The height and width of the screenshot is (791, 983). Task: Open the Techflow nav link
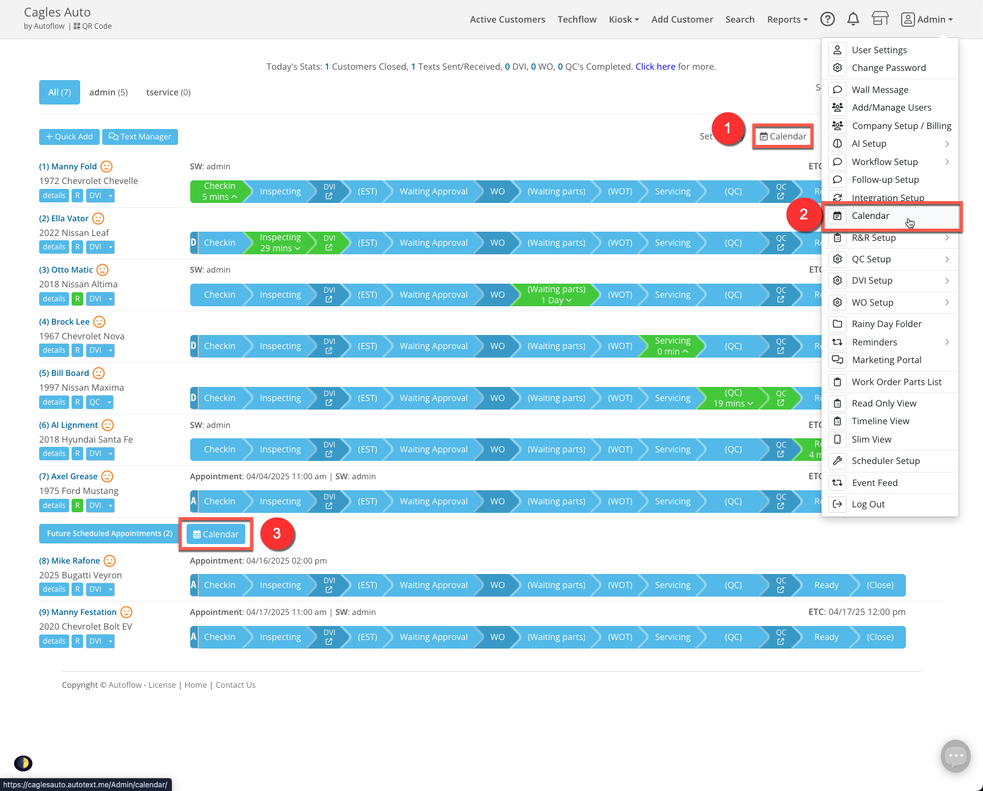(x=577, y=20)
